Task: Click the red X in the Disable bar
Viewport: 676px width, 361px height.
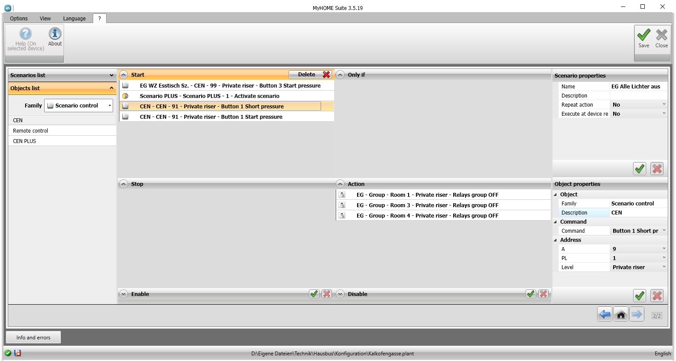Action: point(543,294)
